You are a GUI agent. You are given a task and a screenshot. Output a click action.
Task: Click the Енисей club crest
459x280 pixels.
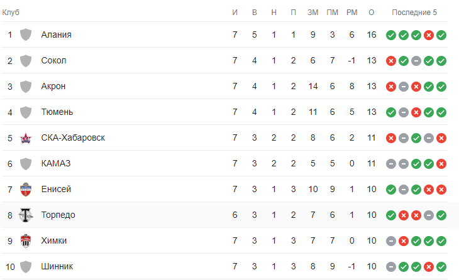tap(26, 189)
